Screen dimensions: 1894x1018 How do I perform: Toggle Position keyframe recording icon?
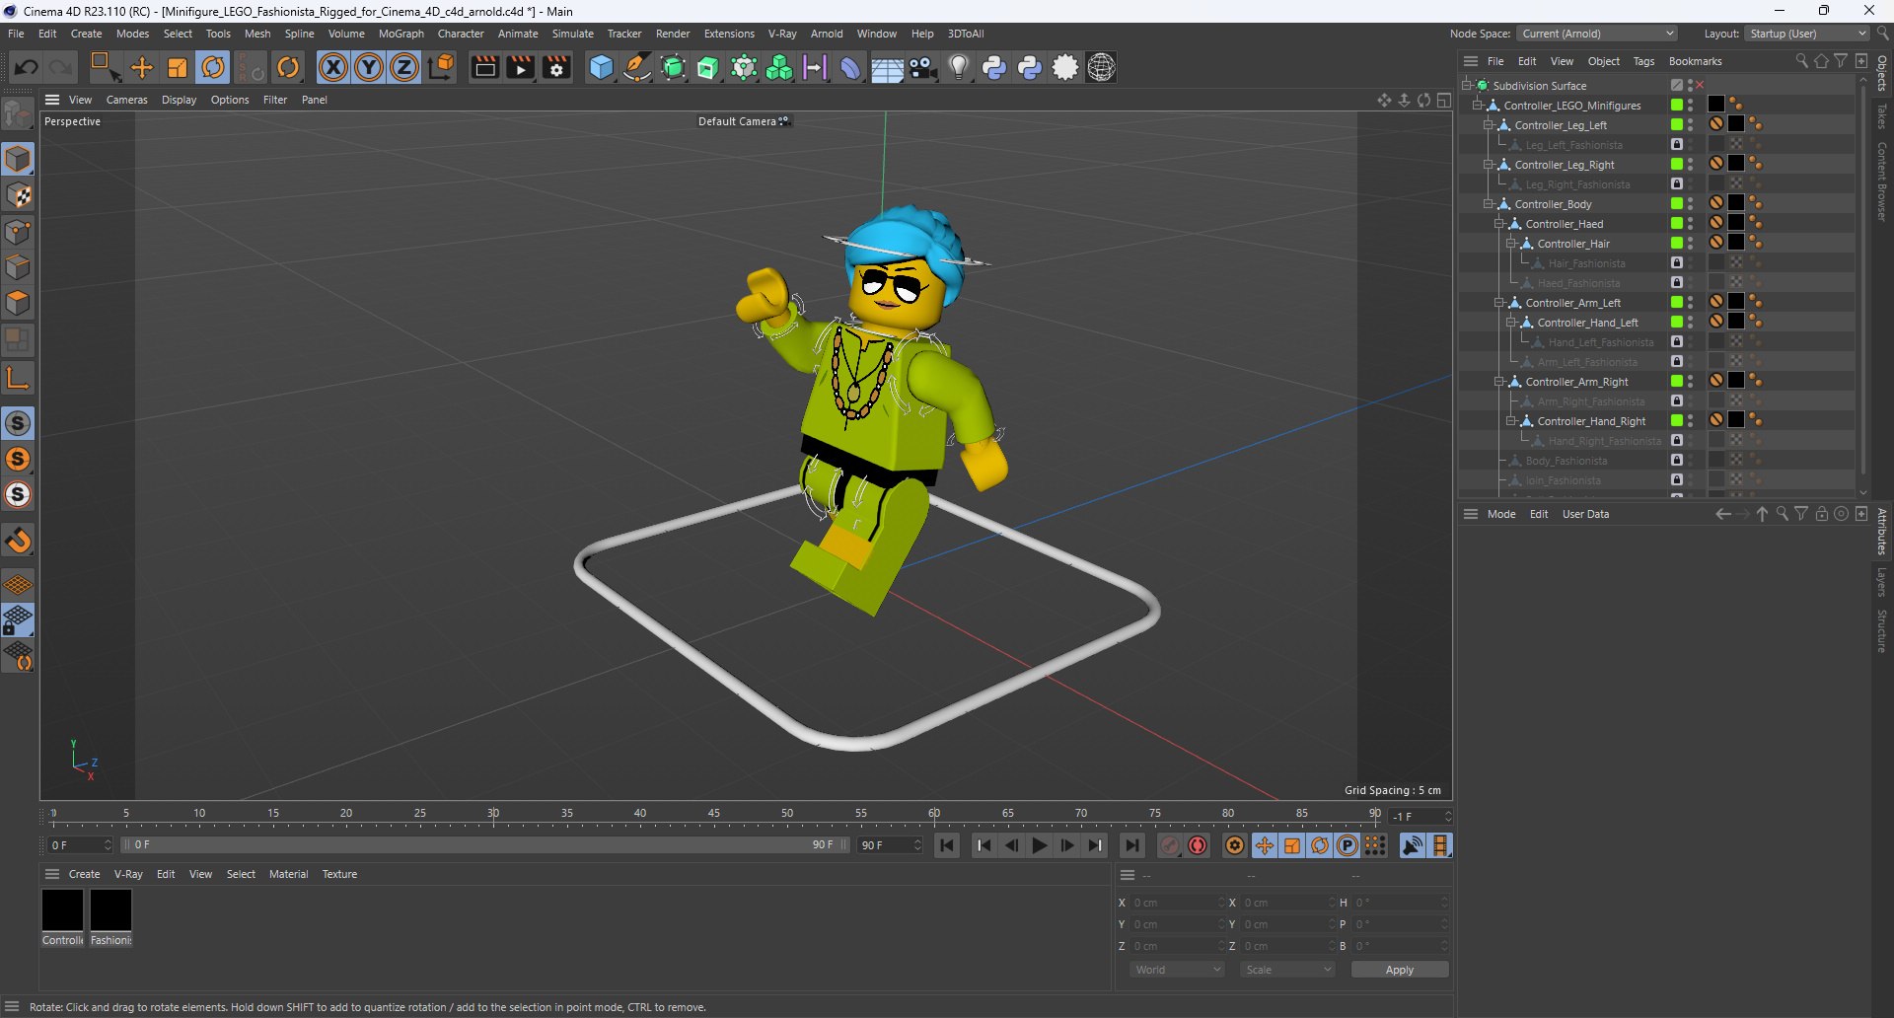click(1264, 845)
